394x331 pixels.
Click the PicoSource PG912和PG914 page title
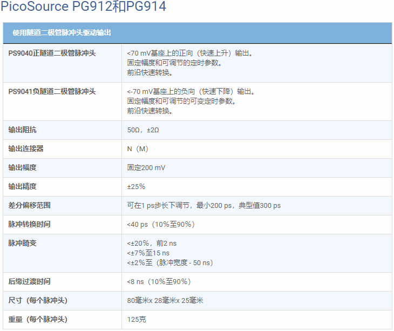coord(84,7)
